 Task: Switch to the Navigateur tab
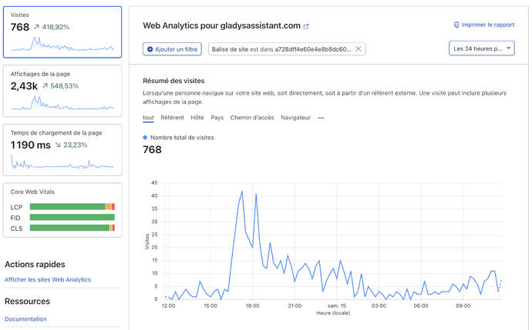[295, 118]
